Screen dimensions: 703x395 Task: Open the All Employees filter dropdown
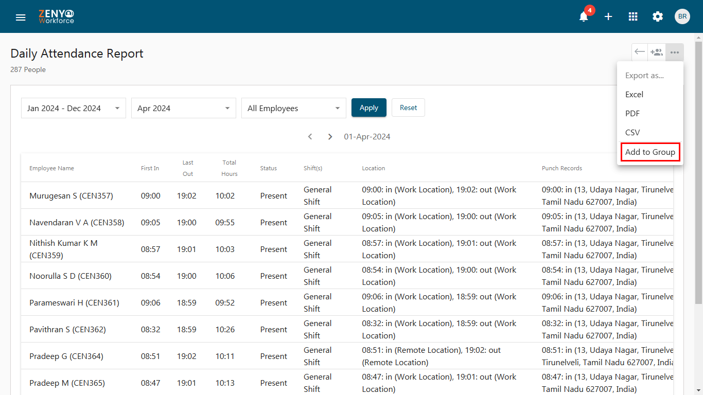294,108
